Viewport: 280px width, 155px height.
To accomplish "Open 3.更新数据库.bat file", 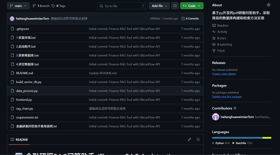I will (x=27, y=55).
